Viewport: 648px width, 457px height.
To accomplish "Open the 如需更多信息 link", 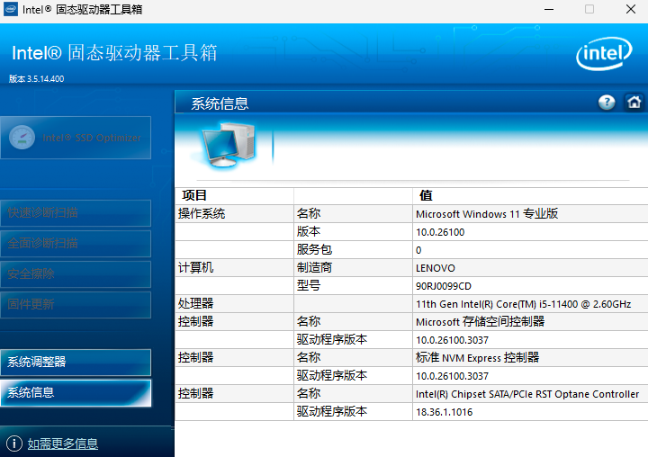I will [x=63, y=444].
